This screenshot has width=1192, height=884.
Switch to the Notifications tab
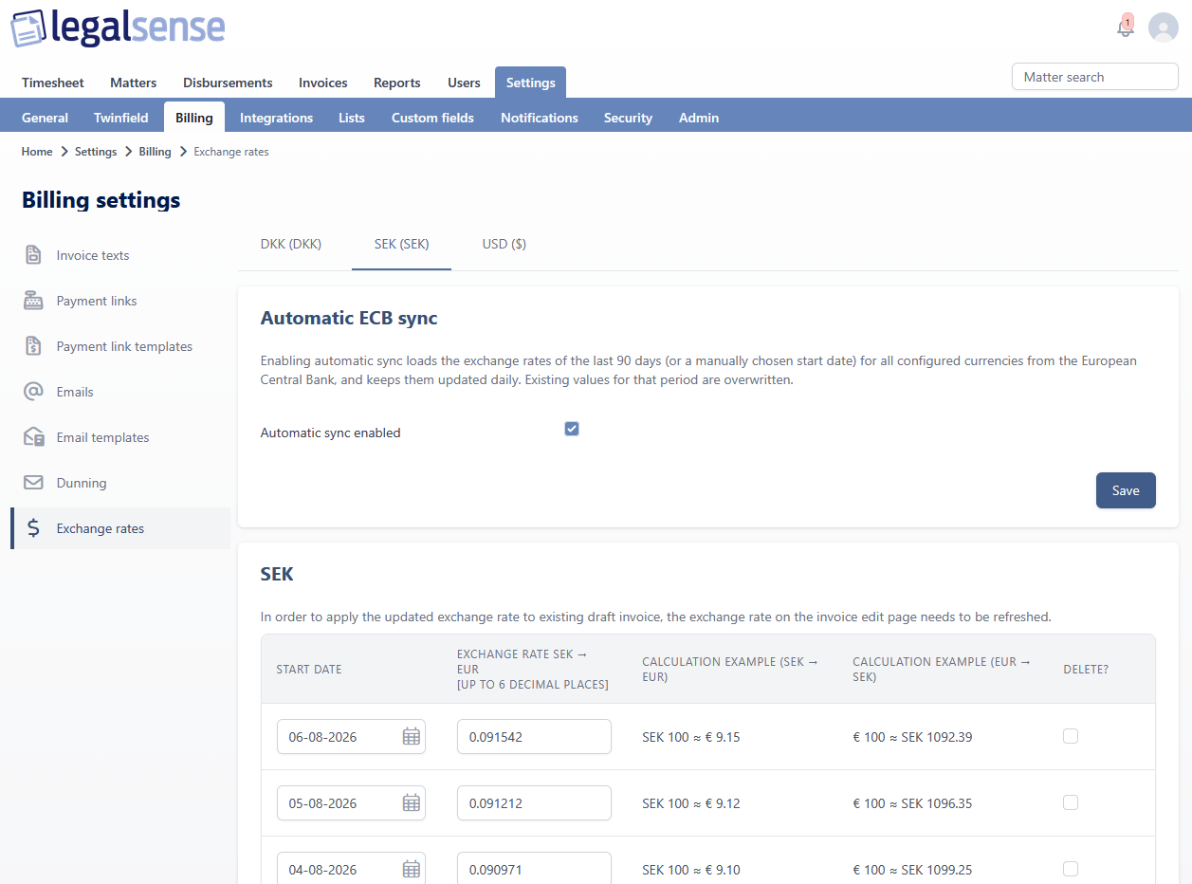(540, 118)
